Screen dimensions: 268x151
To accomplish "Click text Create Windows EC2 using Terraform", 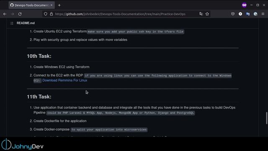I will pyautogui.click(x=62, y=67).
